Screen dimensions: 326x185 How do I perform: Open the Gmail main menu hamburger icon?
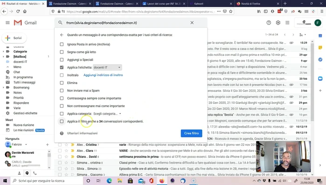[x=7, y=23]
